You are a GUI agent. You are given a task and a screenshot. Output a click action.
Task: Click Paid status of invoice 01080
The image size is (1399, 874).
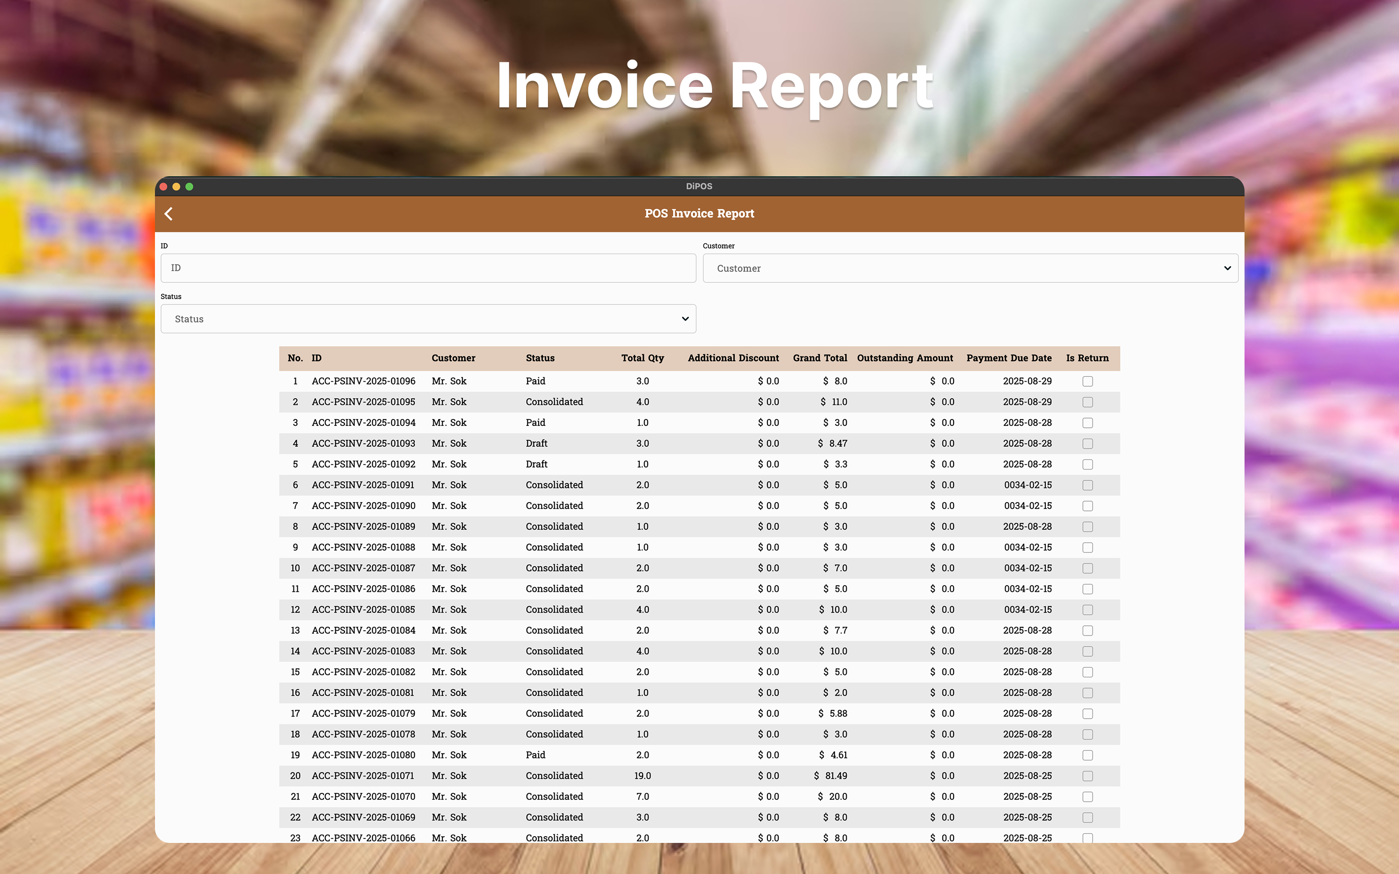click(535, 756)
